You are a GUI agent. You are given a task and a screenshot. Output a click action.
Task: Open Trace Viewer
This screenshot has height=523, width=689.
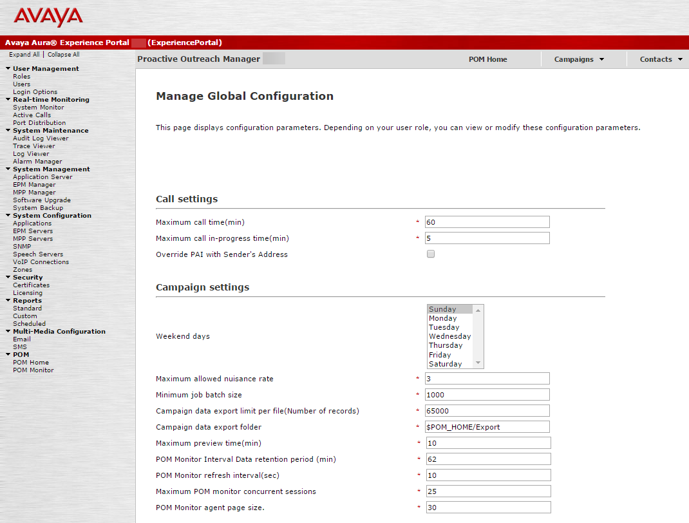pos(34,146)
